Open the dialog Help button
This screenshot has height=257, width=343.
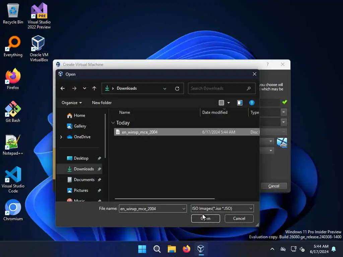tap(252, 103)
